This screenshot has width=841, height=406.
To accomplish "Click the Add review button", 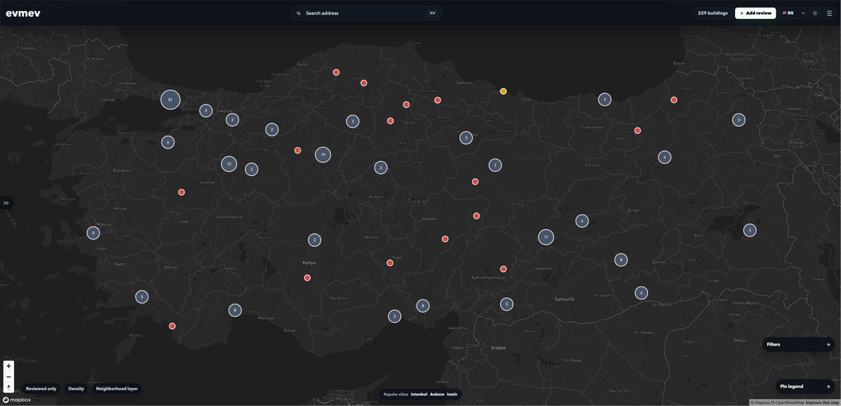I will 755,12.
